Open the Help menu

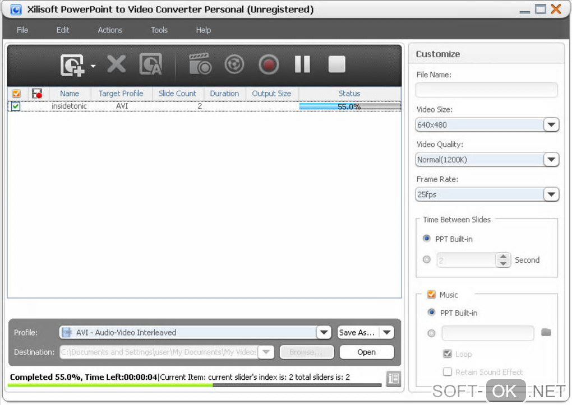(203, 30)
